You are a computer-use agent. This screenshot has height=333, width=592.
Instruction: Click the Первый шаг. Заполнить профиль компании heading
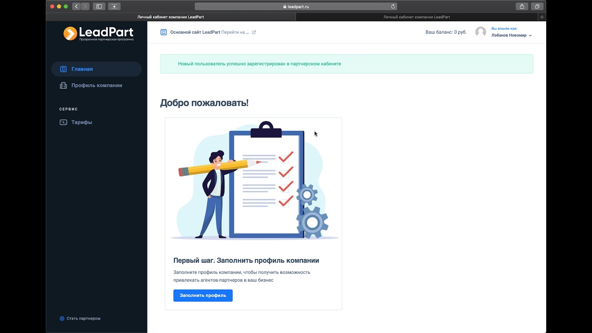click(x=246, y=260)
